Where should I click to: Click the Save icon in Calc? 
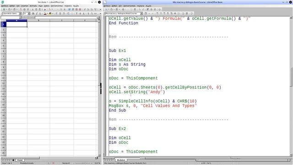point(14,9)
